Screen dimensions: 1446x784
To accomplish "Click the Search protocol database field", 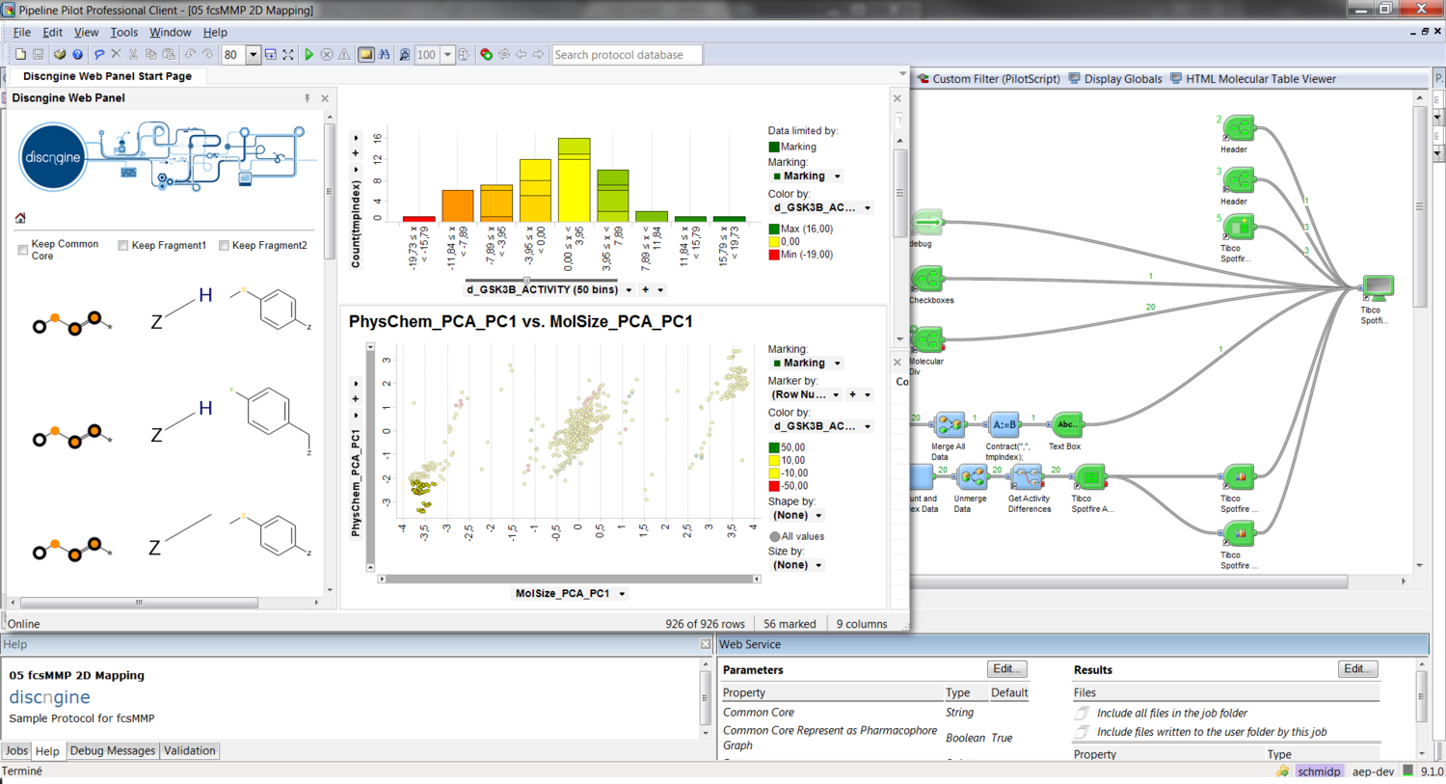I will pos(627,55).
